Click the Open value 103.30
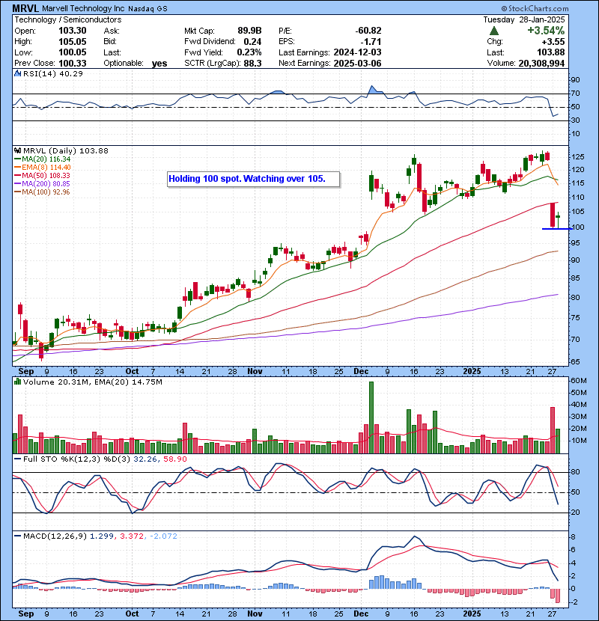599x621 pixels. [73, 31]
